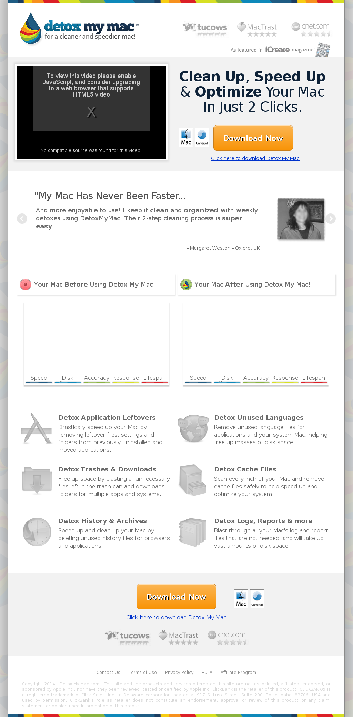Click the Detox Unused Languages globe icon
This screenshot has width=353, height=717.
(x=193, y=428)
